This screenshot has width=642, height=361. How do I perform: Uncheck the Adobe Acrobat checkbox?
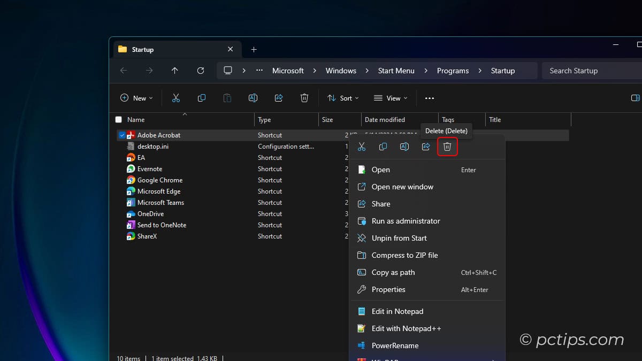click(122, 135)
